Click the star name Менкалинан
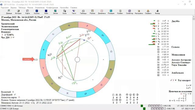Viewport: 195px width, 110px height. 178,55
